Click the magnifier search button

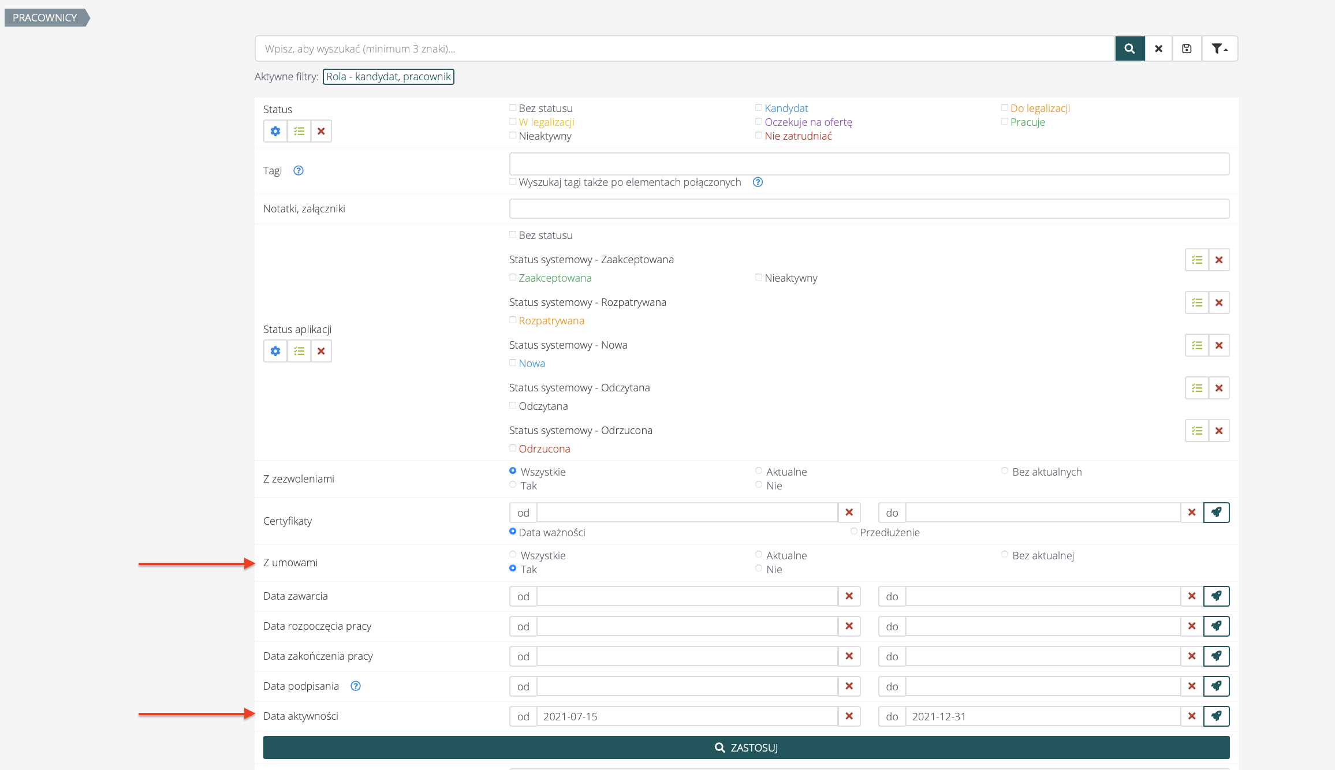(x=1129, y=48)
